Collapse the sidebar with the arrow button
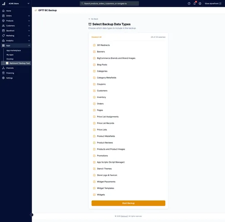Screen dimensions: 225x222 (32, 215)
